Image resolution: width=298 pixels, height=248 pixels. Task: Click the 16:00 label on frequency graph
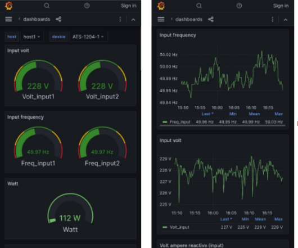click(217, 107)
